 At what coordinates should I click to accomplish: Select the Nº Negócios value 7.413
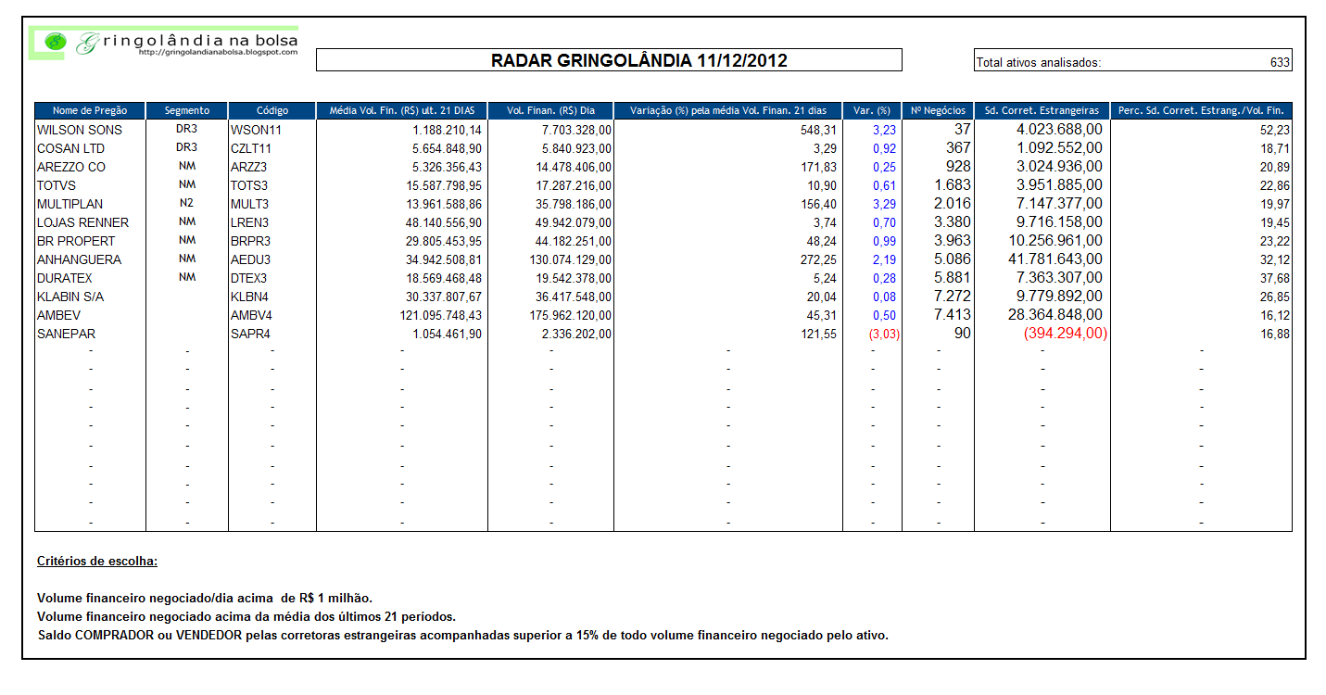tap(953, 315)
